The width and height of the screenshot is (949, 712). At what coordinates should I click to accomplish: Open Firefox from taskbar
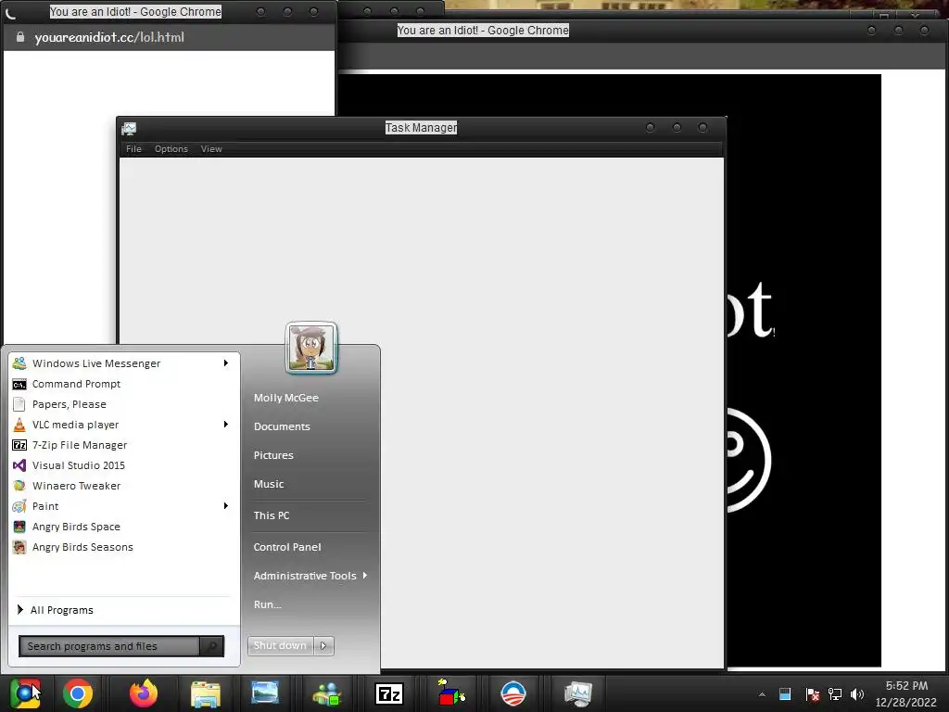click(x=144, y=693)
